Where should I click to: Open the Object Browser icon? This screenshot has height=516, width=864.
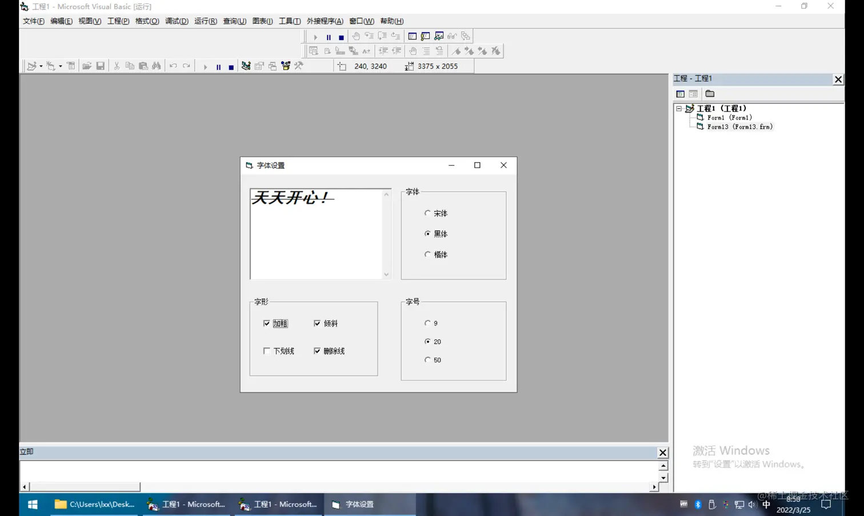[x=286, y=66]
